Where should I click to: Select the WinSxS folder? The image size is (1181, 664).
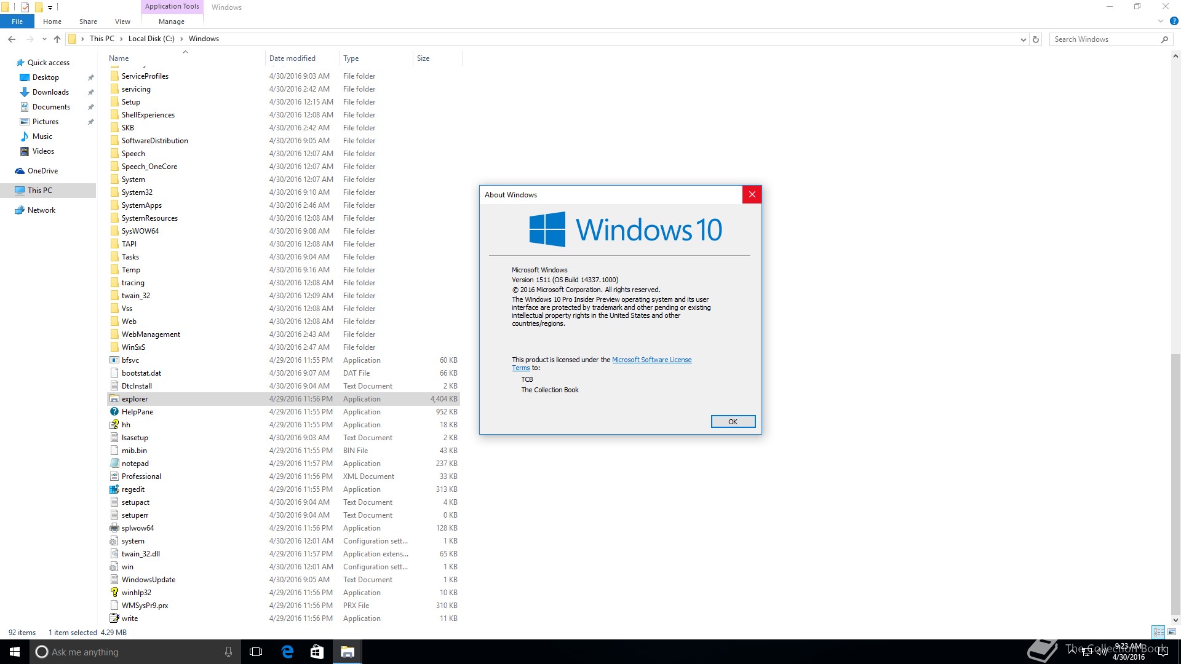(133, 347)
